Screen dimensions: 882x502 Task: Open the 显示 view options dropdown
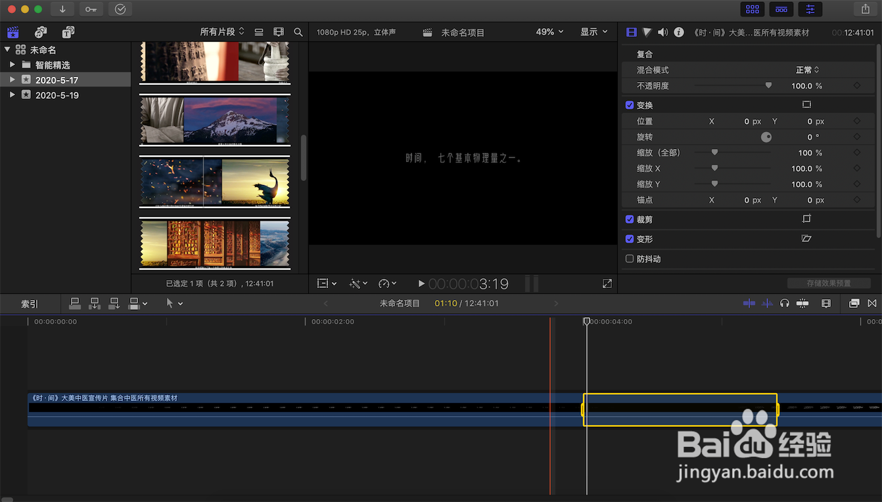coord(593,31)
